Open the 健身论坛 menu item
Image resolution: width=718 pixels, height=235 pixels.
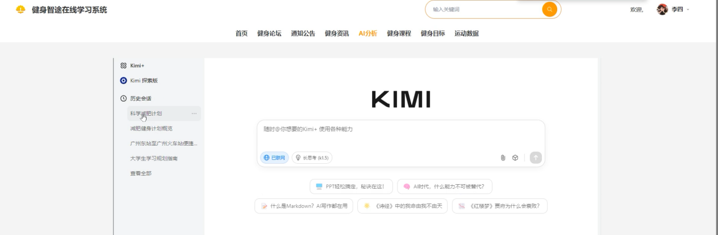click(x=269, y=33)
